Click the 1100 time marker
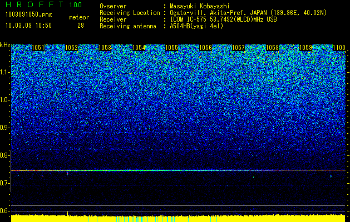Viewport: 350px width, 222px height. (x=339, y=48)
